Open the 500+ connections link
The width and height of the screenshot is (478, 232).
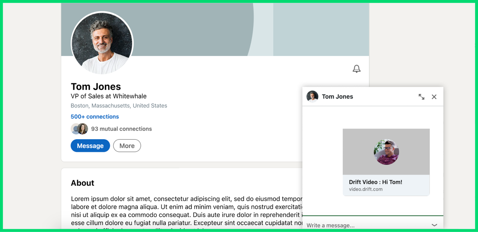pos(95,117)
